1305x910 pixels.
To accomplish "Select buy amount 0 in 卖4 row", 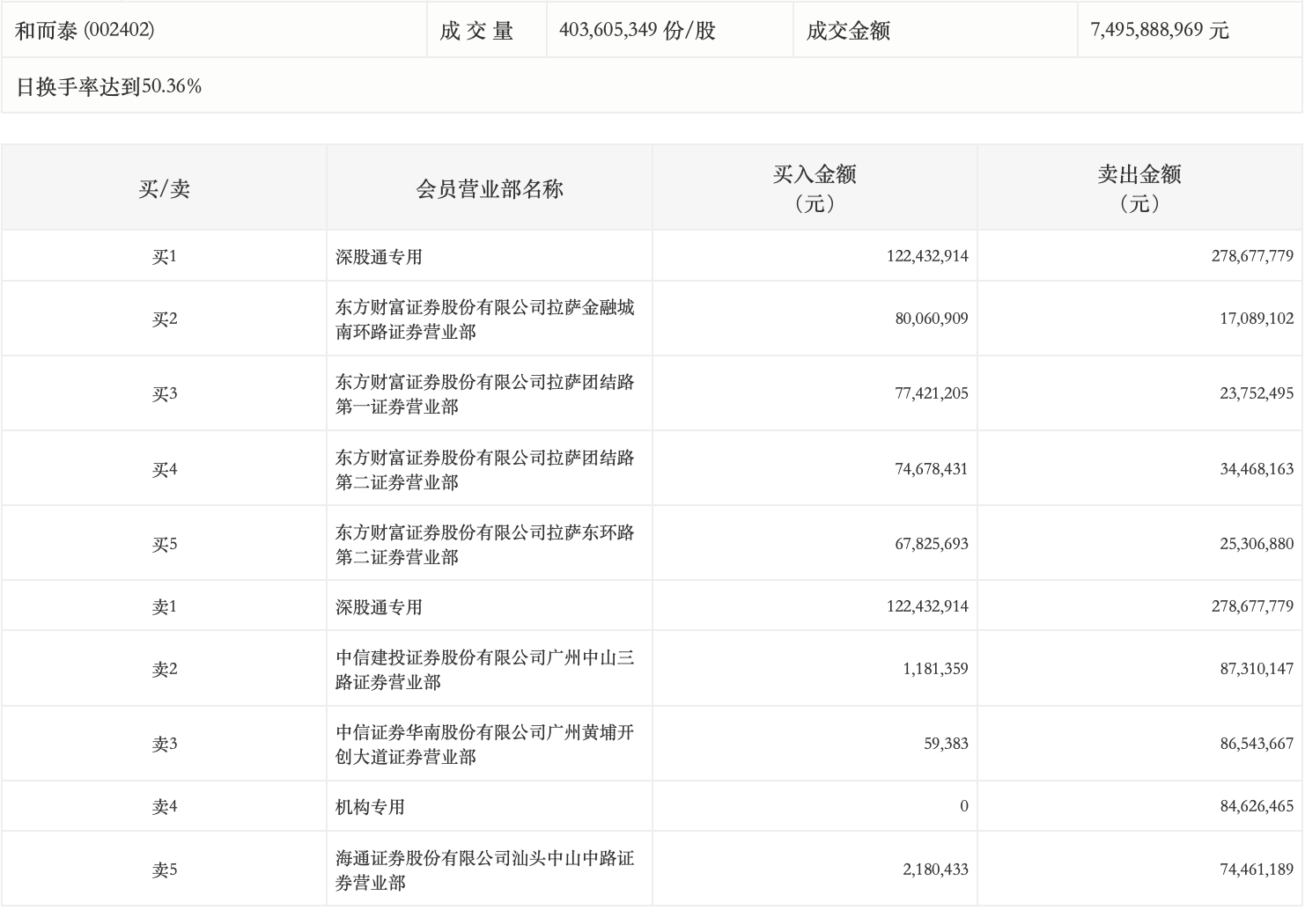I will coord(964,807).
